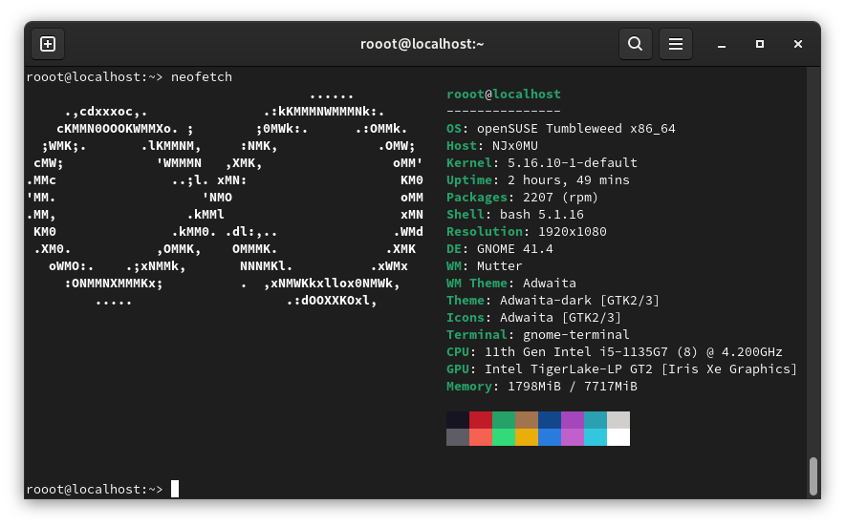Click the Resolution: 1920x1080 line
Image resolution: width=845 pixels, height=526 pixels.
527,232
